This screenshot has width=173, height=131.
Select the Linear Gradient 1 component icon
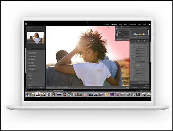pos(117,35)
